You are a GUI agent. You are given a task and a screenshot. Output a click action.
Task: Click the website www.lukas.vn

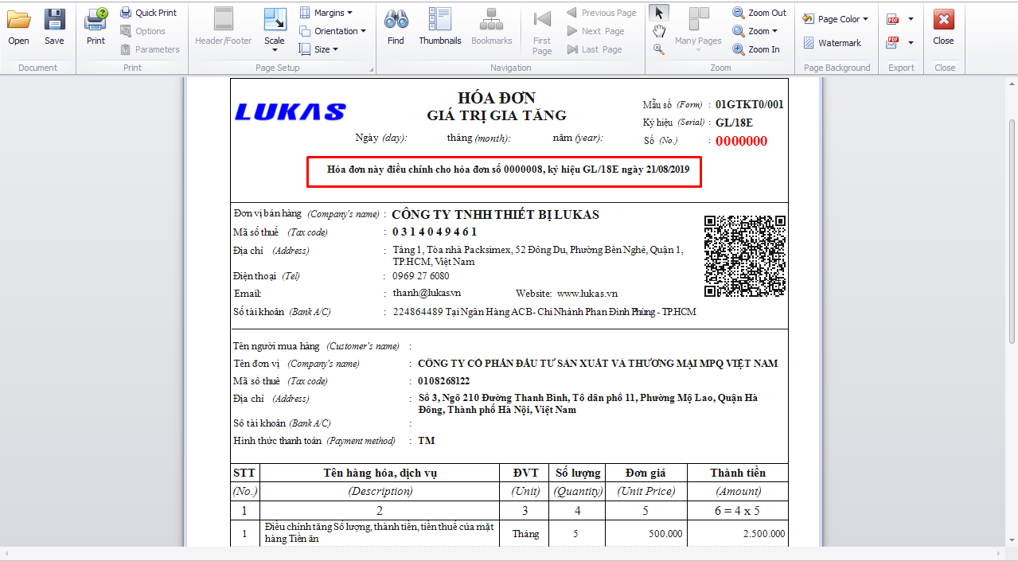click(x=587, y=294)
